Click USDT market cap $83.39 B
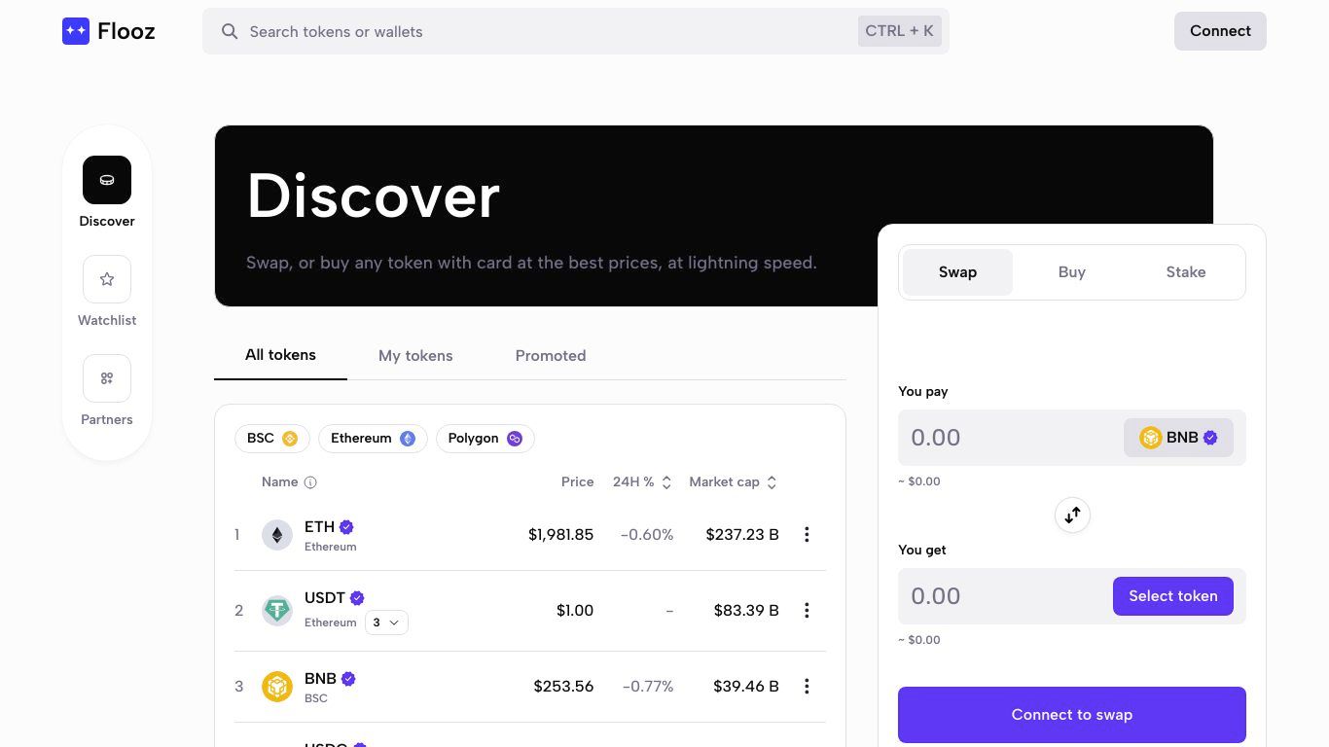1329x747 pixels. pyautogui.click(x=746, y=611)
